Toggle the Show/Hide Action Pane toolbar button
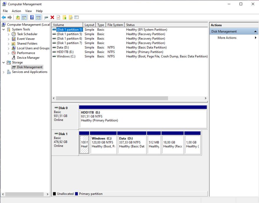The width and height of the screenshot is (259, 203). coord(38,18)
